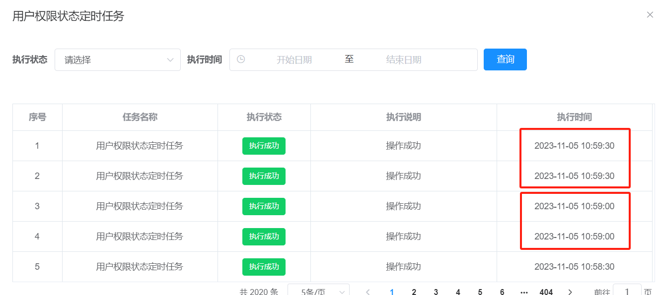Go to page 6

pos(502,292)
